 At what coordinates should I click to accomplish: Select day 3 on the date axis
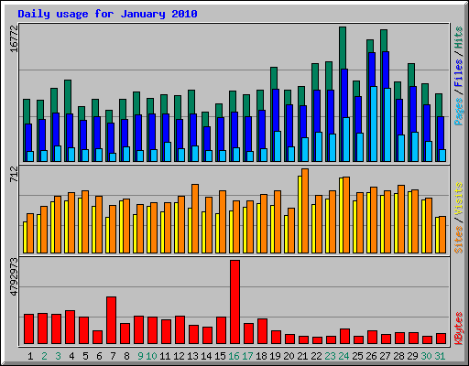(x=58, y=356)
